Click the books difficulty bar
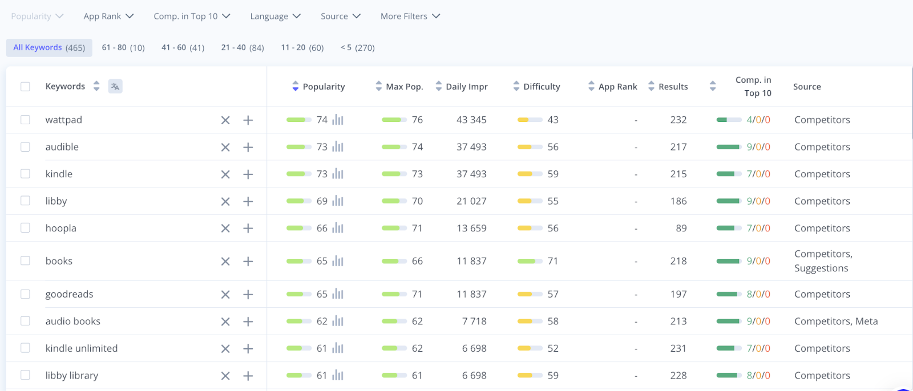This screenshot has width=913, height=391. [530, 261]
